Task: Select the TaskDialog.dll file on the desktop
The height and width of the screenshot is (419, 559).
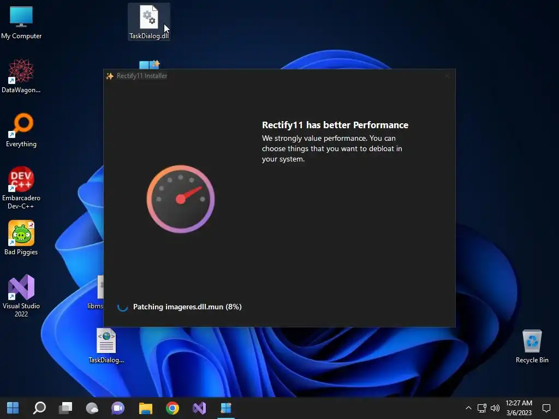Action: point(149,22)
